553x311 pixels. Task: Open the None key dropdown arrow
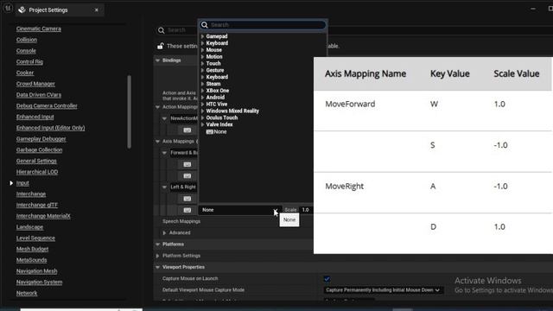click(275, 210)
